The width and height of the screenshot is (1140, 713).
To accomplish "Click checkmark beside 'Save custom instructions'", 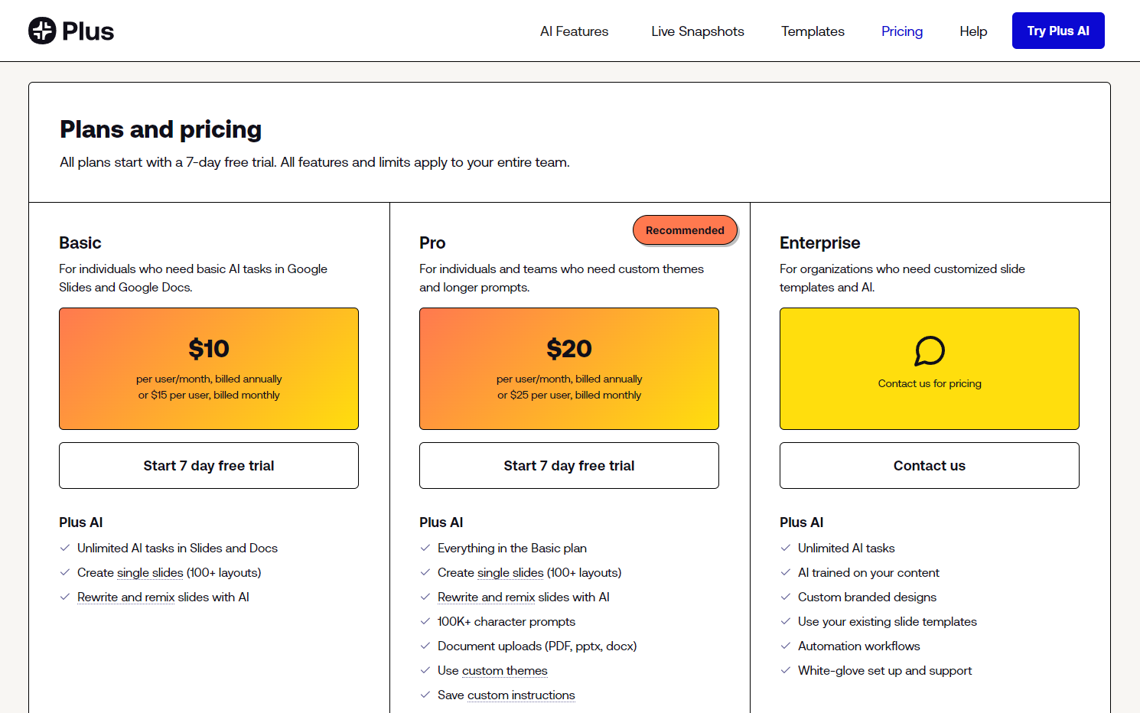I will (425, 695).
